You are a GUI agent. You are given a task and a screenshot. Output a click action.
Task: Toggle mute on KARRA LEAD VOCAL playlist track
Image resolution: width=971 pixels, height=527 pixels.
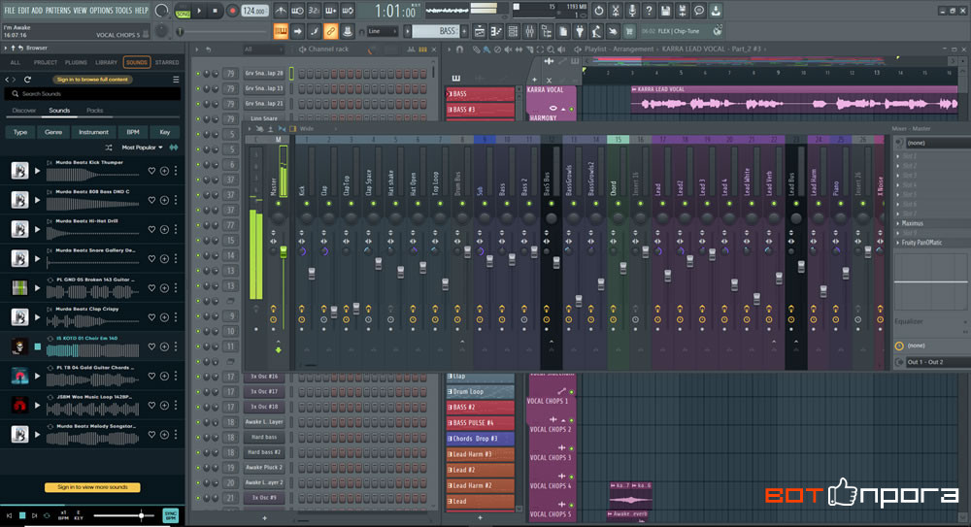coord(572,109)
